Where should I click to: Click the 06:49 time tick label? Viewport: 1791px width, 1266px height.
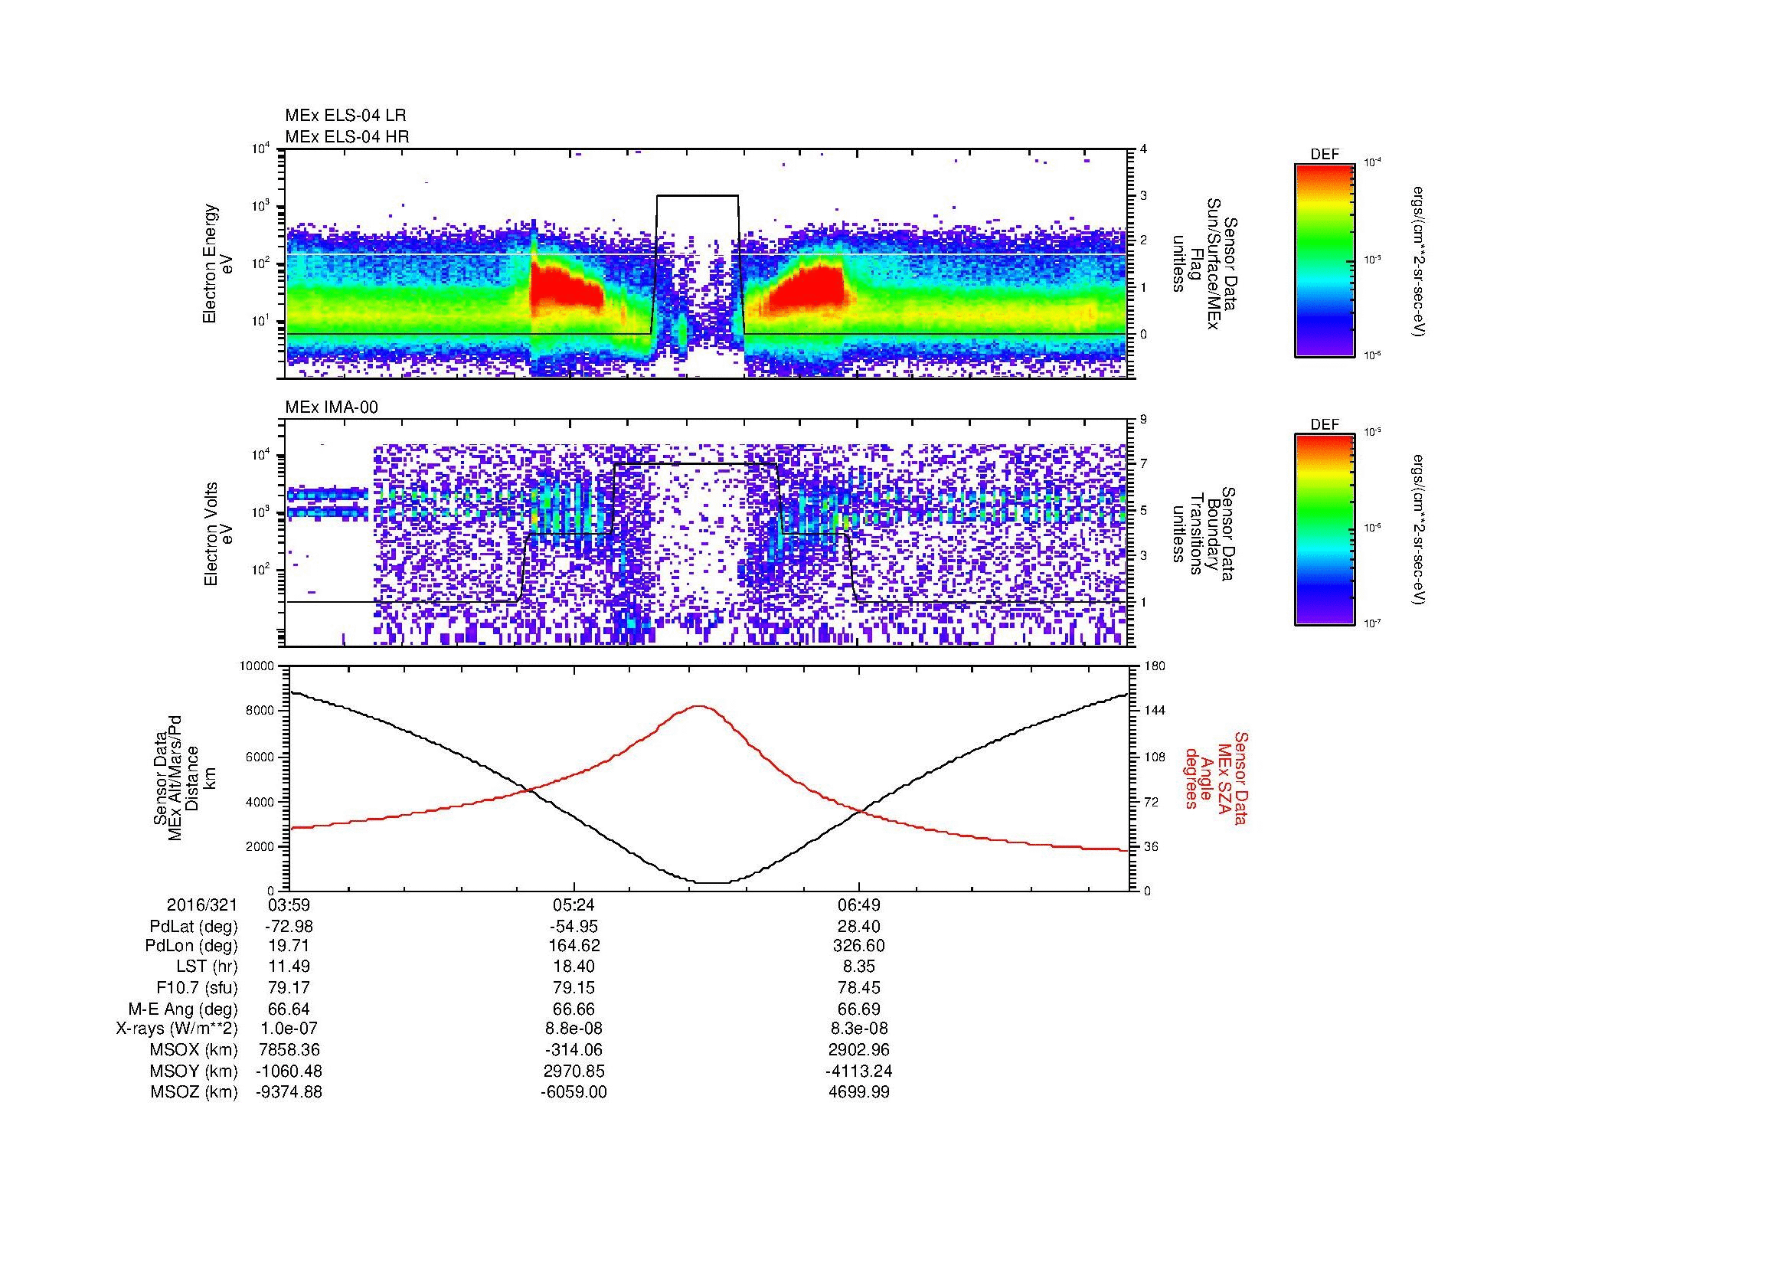859,905
